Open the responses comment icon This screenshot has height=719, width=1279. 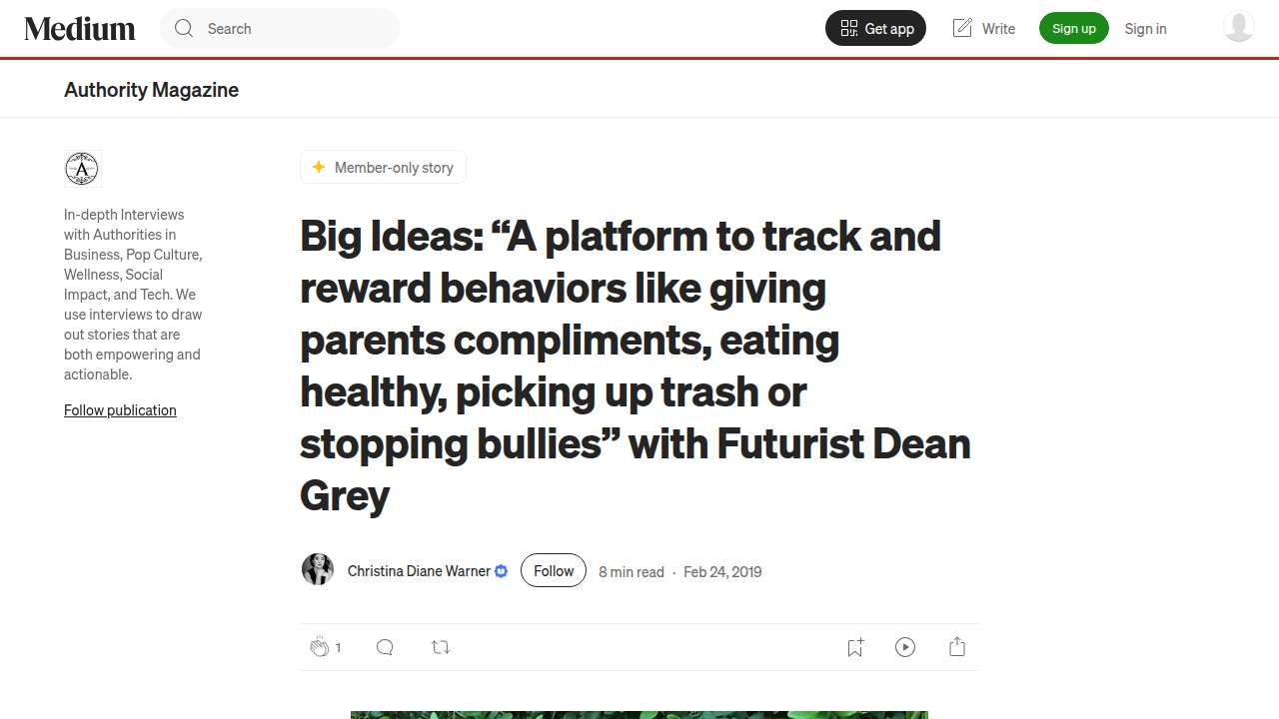pos(385,647)
